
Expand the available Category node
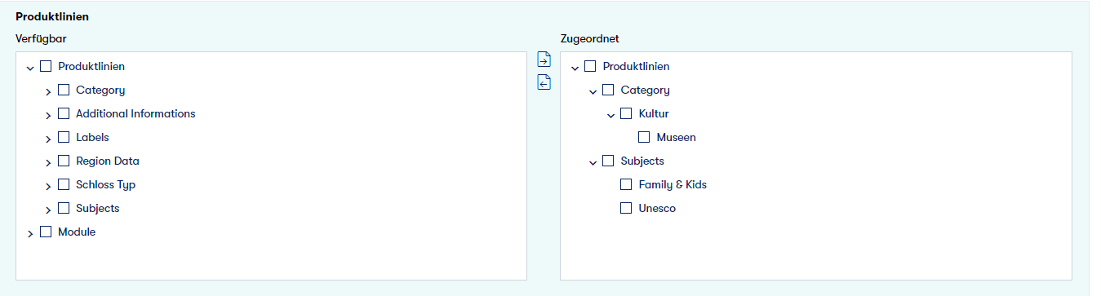pos(48,91)
